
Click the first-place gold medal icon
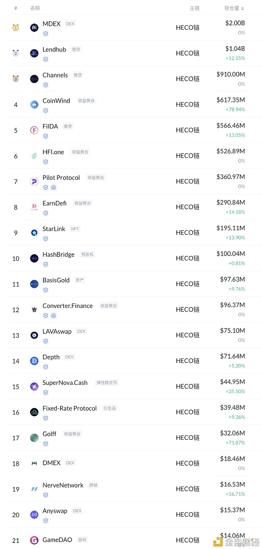click(x=16, y=28)
